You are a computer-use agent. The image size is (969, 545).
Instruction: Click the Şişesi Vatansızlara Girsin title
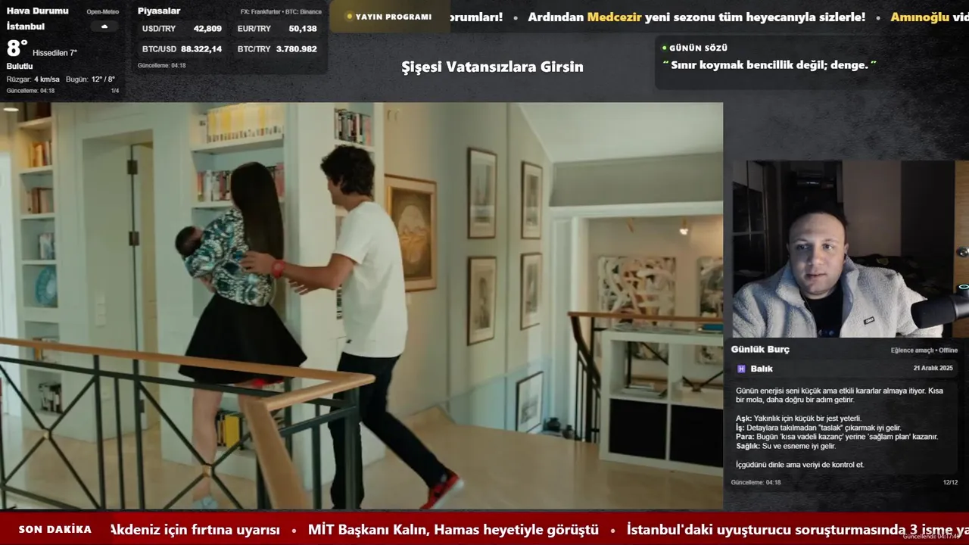[x=492, y=67]
